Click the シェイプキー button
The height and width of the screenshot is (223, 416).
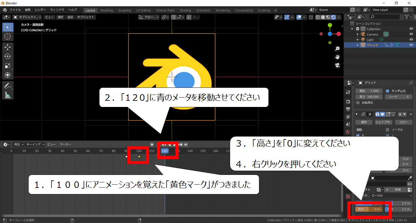tap(384, 122)
